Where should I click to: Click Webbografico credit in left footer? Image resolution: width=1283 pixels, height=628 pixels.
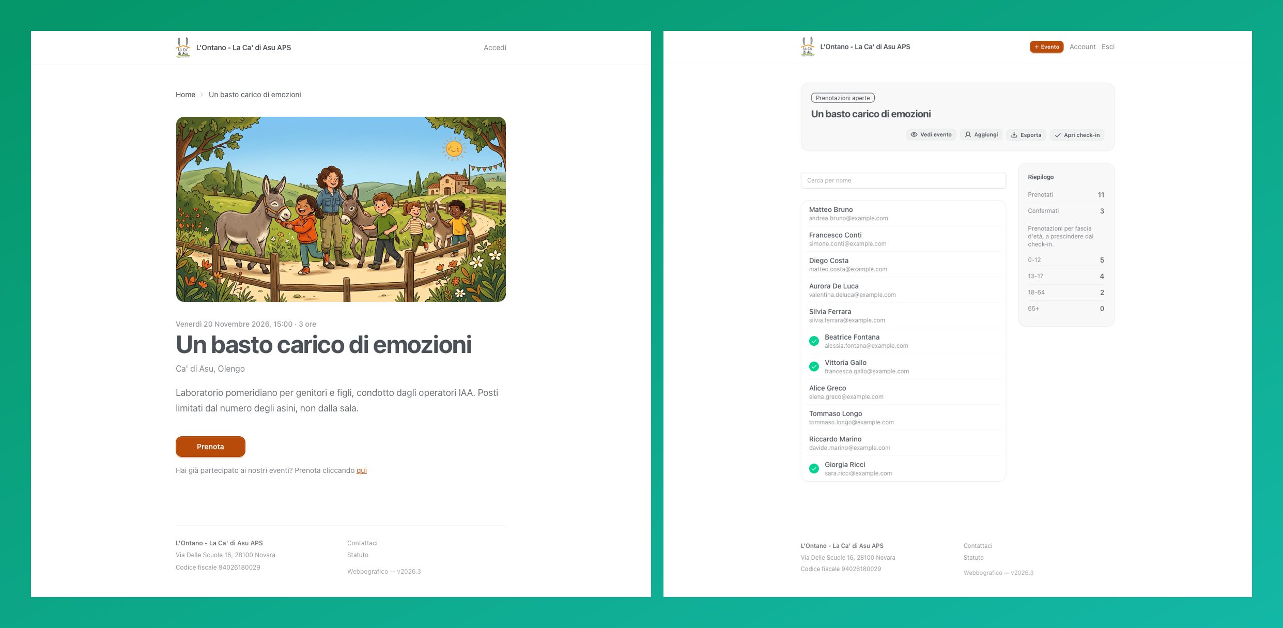(x=384, y=572)
